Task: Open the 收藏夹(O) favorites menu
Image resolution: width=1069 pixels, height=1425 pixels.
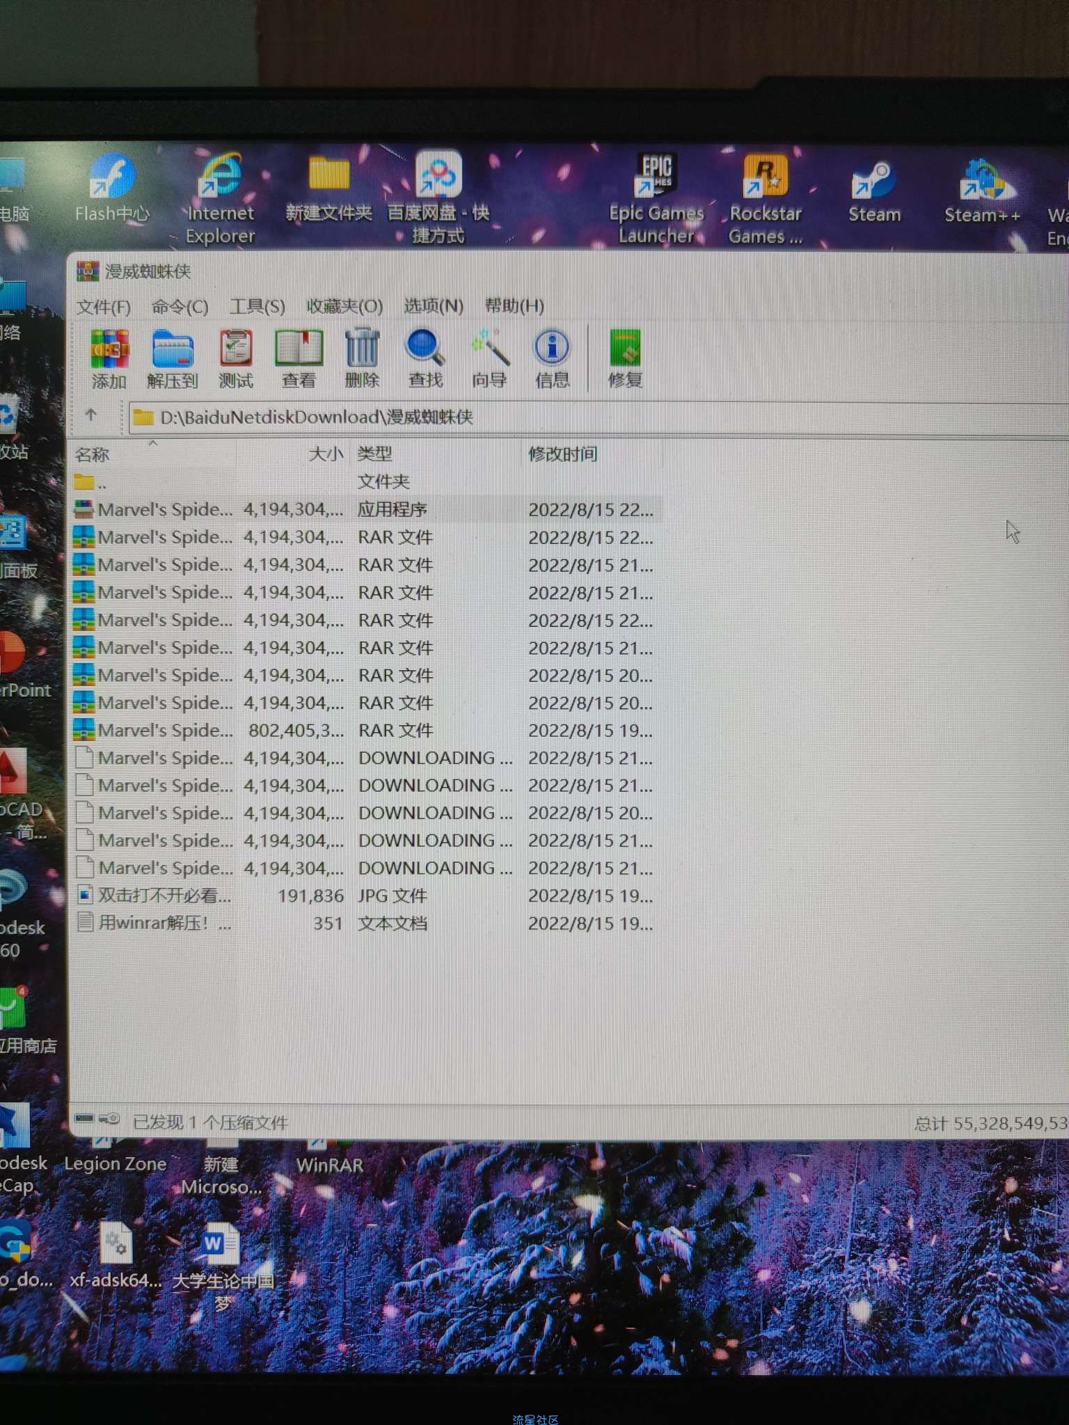Action: click(345, 306)
